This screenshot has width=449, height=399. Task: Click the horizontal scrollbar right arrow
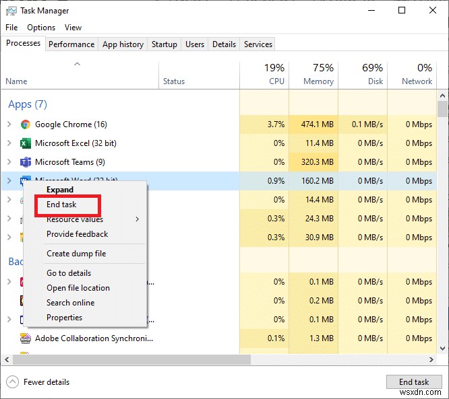coord(431,359)
